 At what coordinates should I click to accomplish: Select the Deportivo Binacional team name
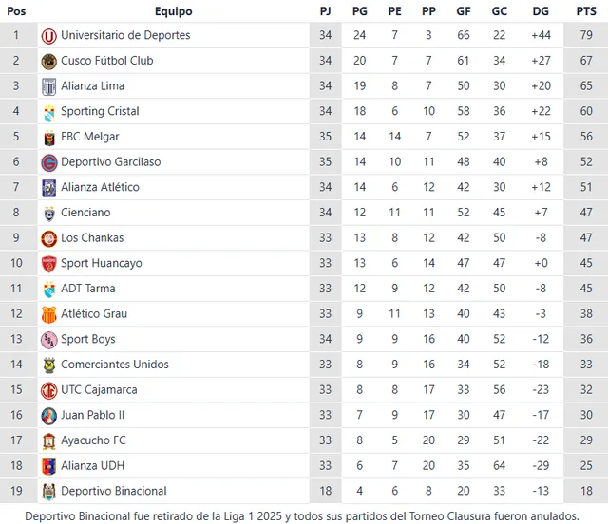(x=113, y=491)
